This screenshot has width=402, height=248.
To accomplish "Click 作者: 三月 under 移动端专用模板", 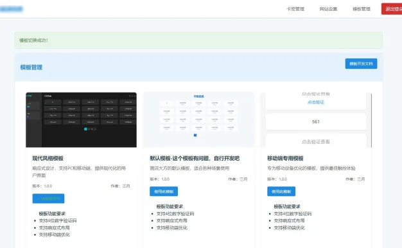I will 355,179.
